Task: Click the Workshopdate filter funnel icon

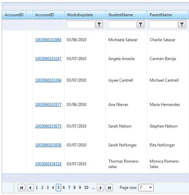Action: click(99, 24)
